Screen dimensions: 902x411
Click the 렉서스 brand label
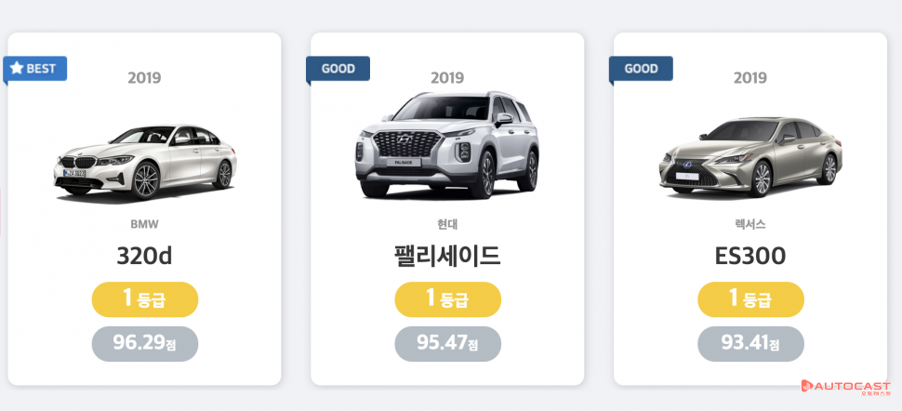coord(750,224)
